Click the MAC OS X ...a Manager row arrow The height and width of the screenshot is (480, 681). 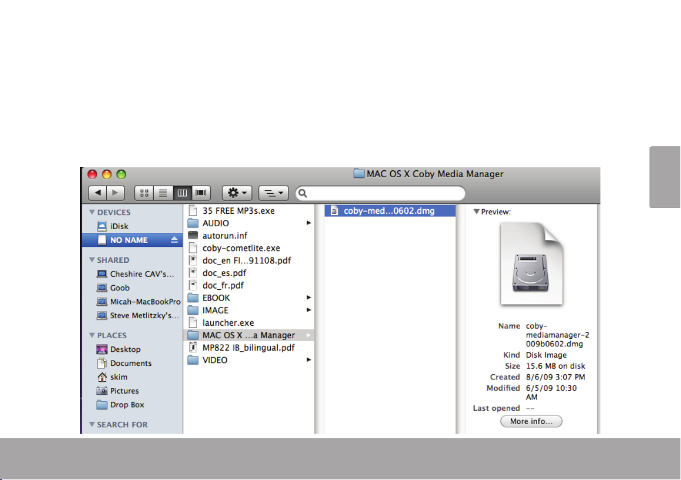[x=309, y=335]
